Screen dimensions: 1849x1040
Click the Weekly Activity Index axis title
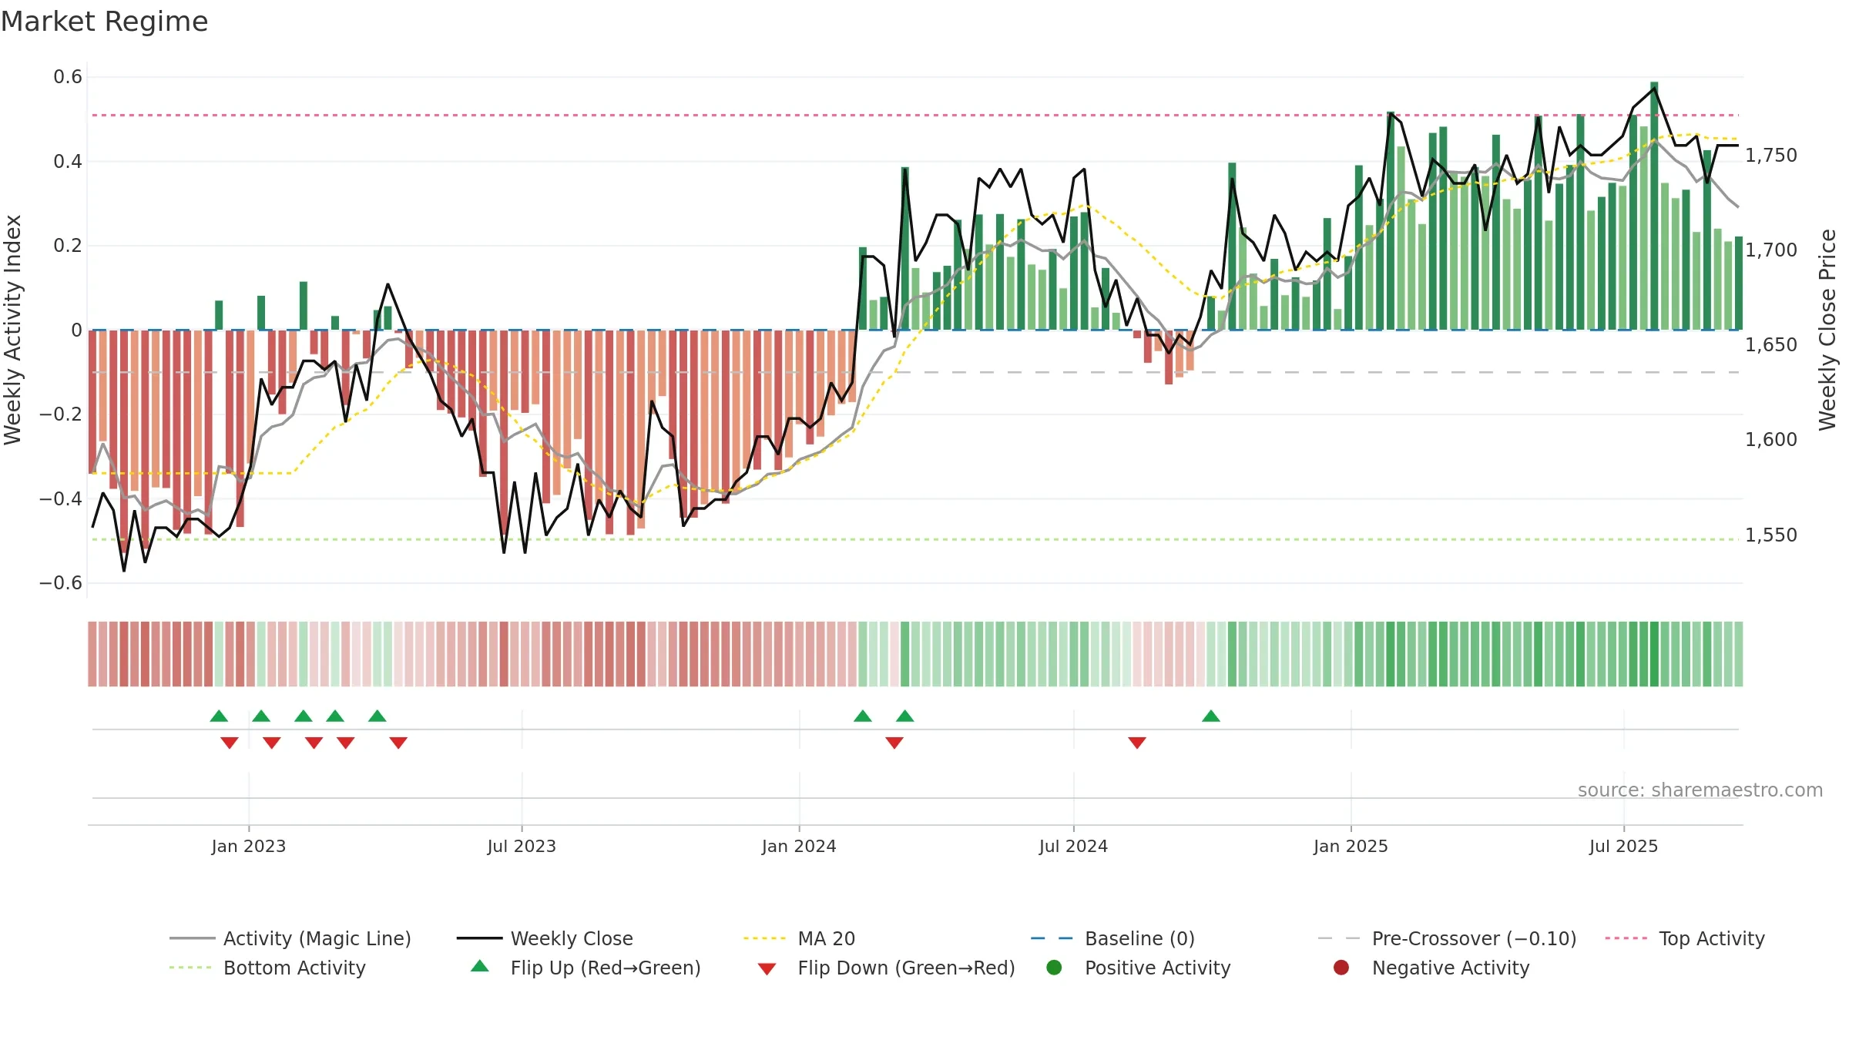[13, 330]
